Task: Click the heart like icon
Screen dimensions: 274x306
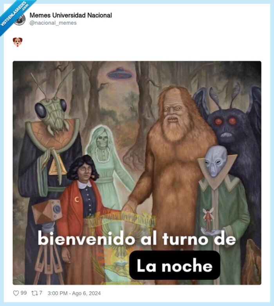Action: (16, 293)
